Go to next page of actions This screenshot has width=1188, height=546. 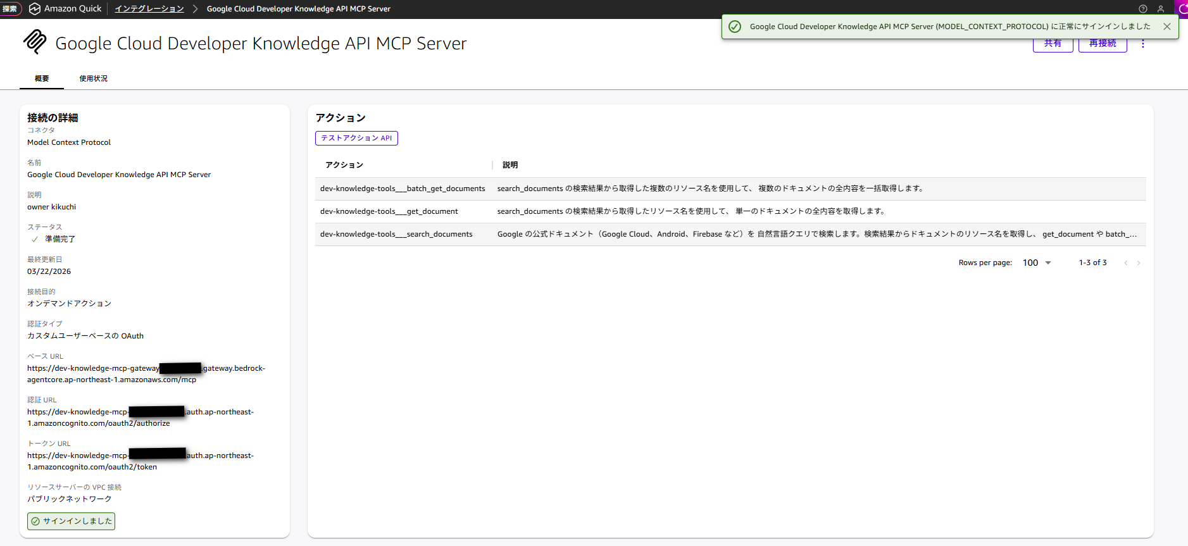tap(1138, 263)
